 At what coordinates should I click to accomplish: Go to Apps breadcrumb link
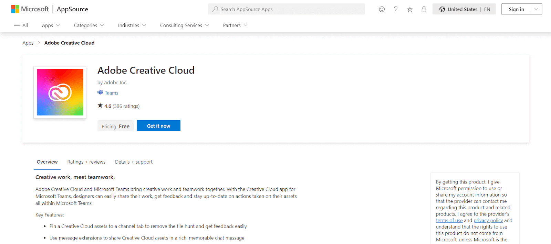tap(28, 43)
